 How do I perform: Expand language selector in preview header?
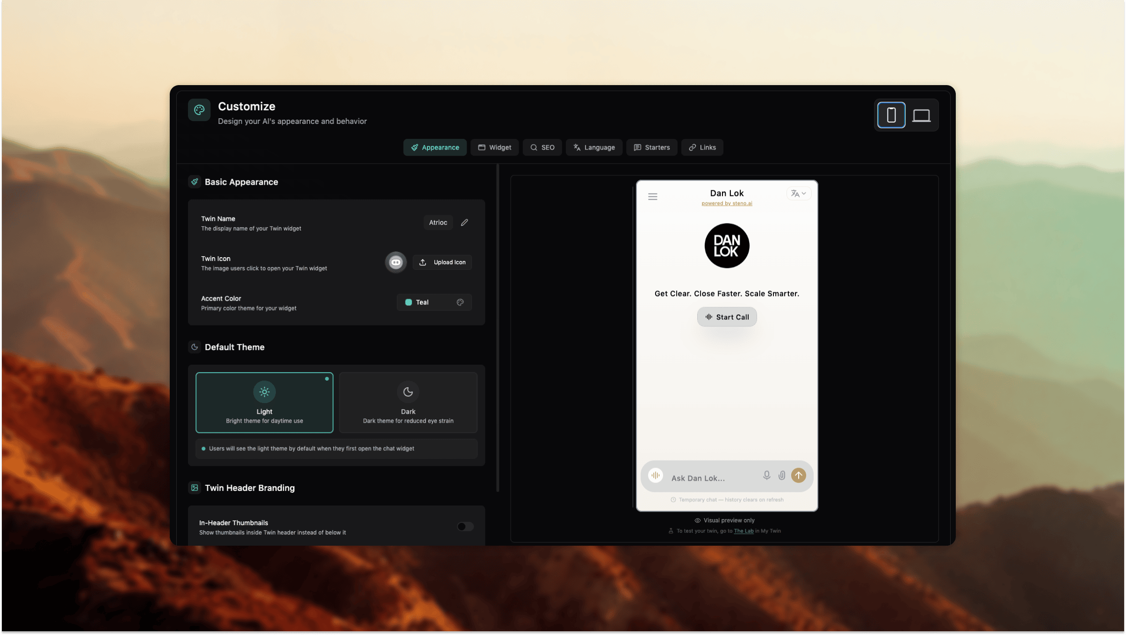[x=798, y=194]
